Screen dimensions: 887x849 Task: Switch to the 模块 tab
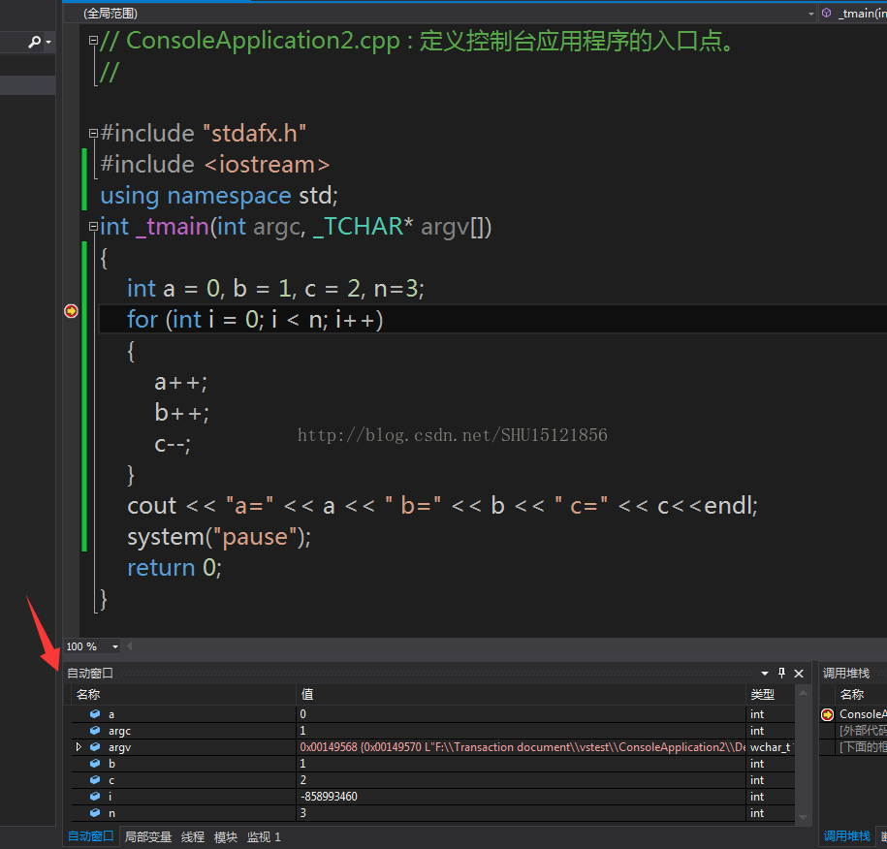(x=226, y=837)
